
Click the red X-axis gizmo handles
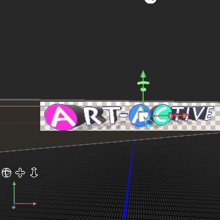click(179, 116)
